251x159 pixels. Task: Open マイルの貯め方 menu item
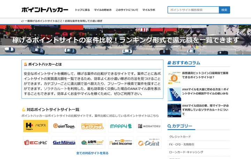pyautogui.click(x=103, y=10)
